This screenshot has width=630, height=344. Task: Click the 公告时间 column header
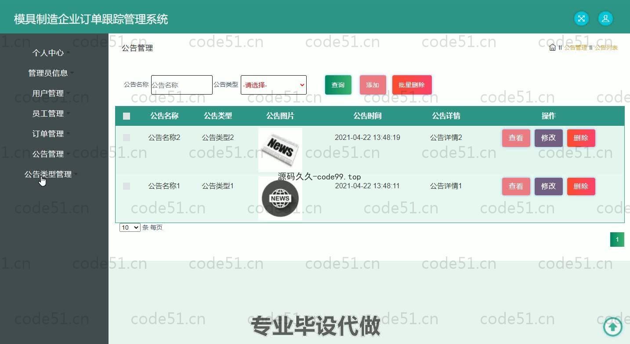(367, 116)
